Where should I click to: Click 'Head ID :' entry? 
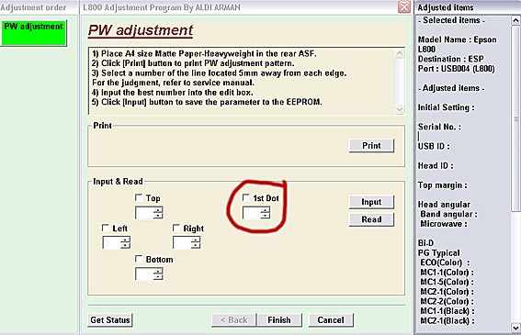point(436,166)
